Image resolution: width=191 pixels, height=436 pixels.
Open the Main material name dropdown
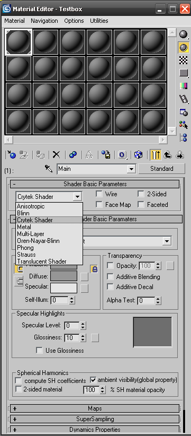131,169
